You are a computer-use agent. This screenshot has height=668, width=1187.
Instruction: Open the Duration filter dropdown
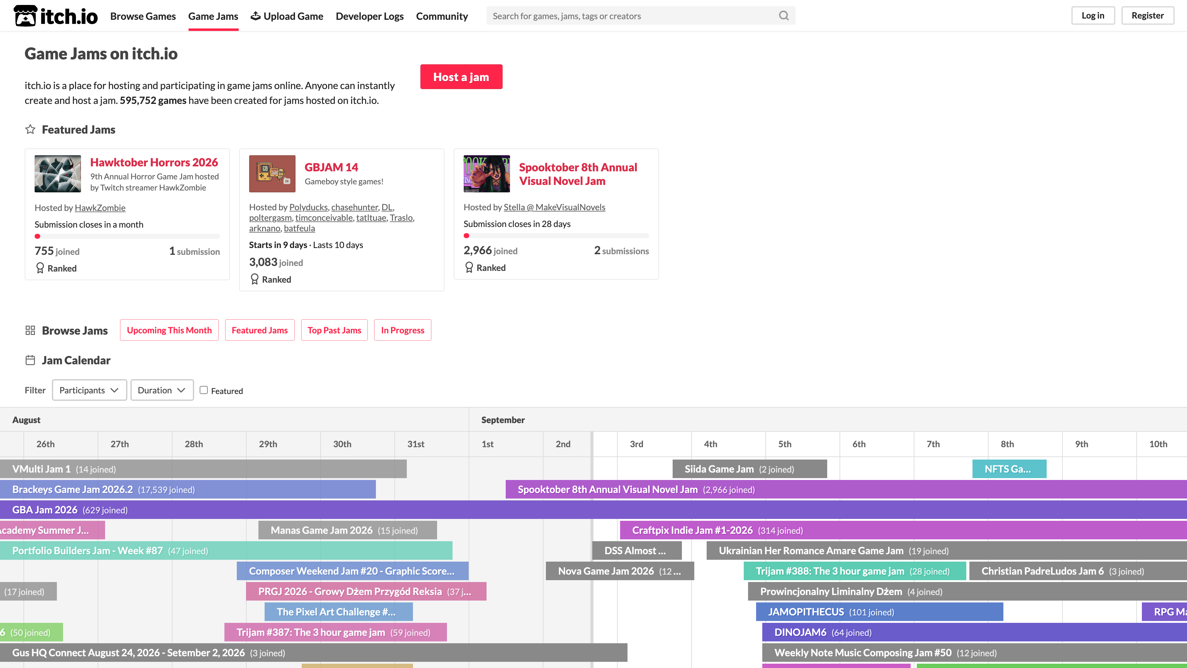(x=162, y=390)
